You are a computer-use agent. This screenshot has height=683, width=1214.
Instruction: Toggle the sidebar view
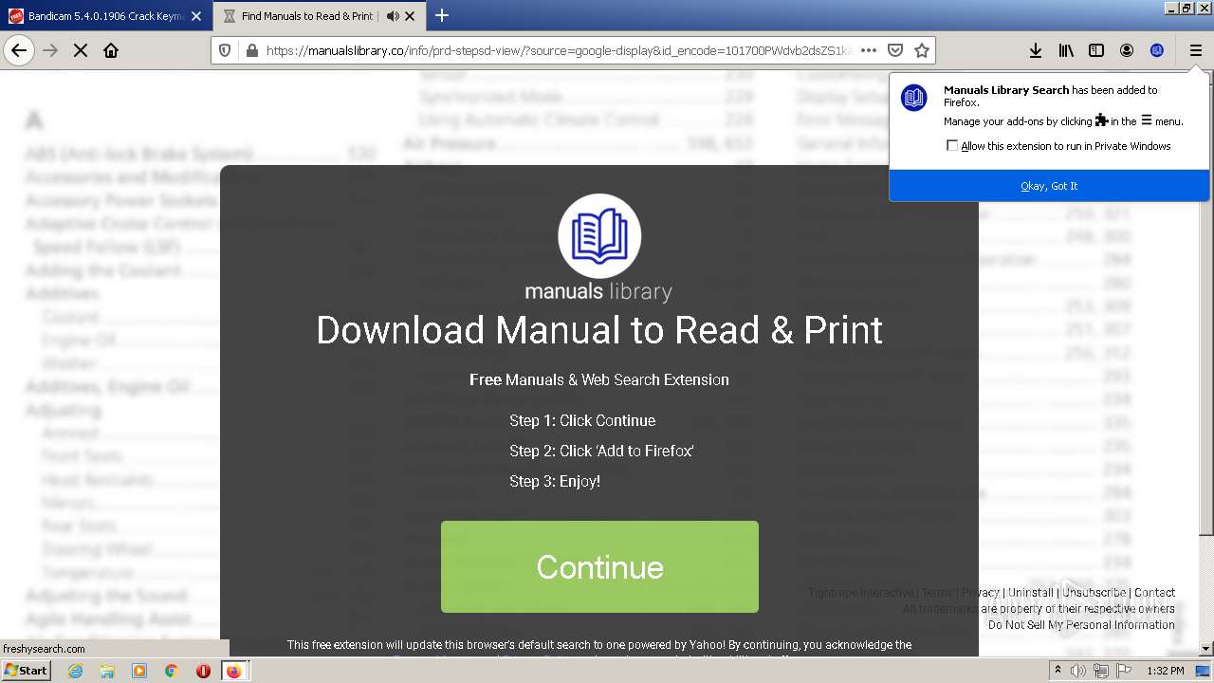pyautogui.click(x=1096, y=50)
